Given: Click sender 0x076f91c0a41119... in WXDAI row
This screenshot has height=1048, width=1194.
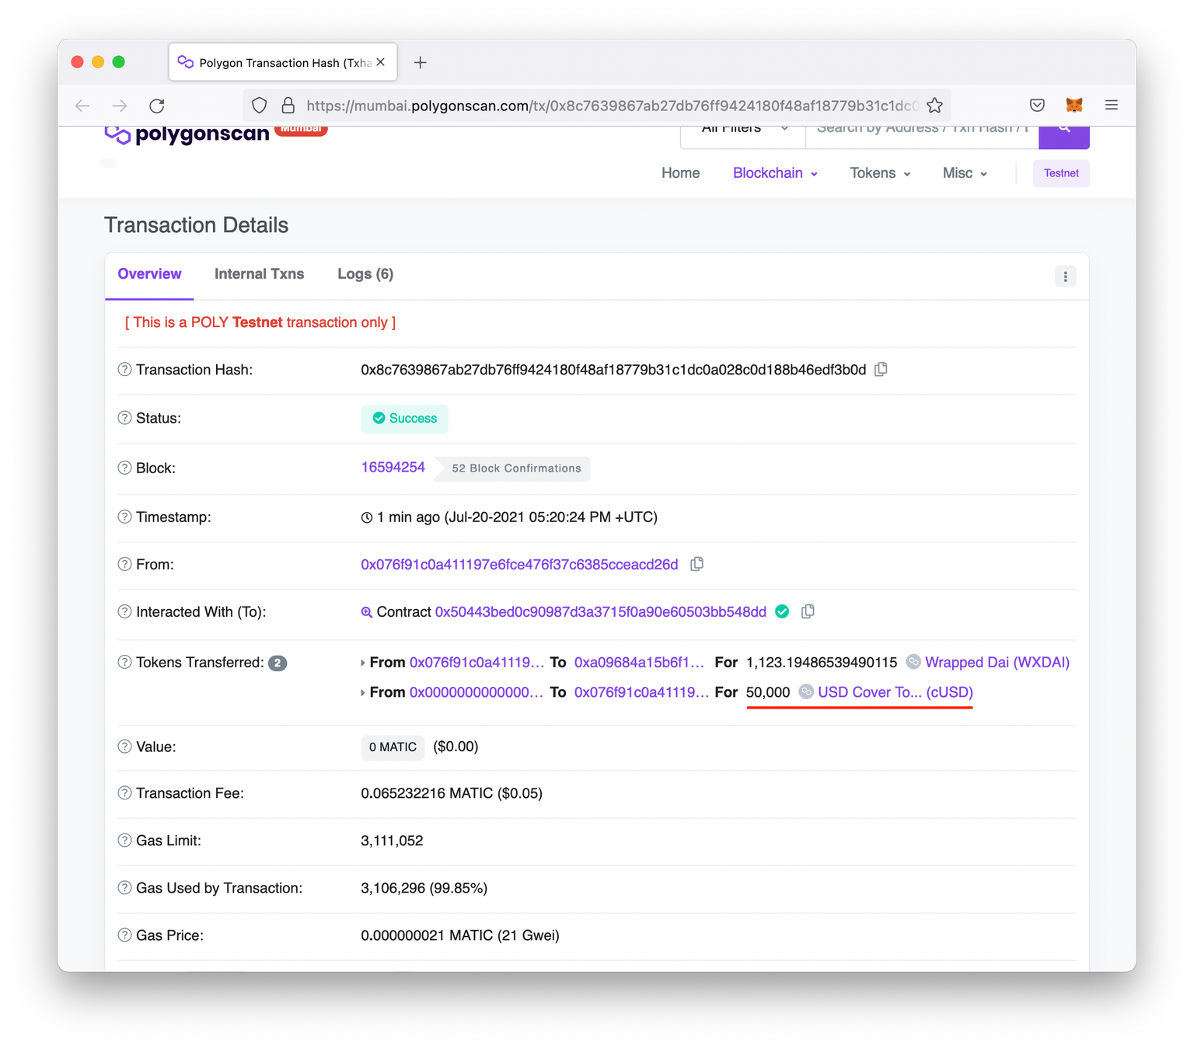Looking at the screenshot, I should tap(477, 663).
